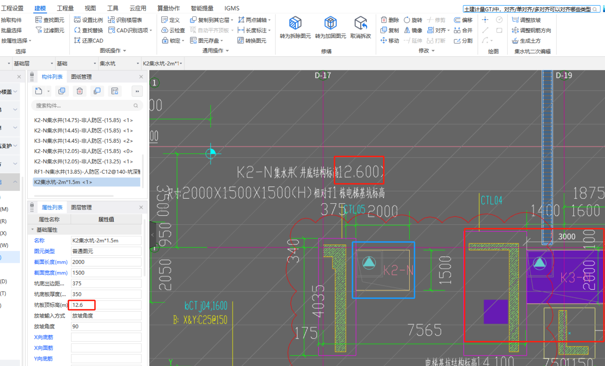
Task: Click the 识别楼层表 tool
Action: 125,20
